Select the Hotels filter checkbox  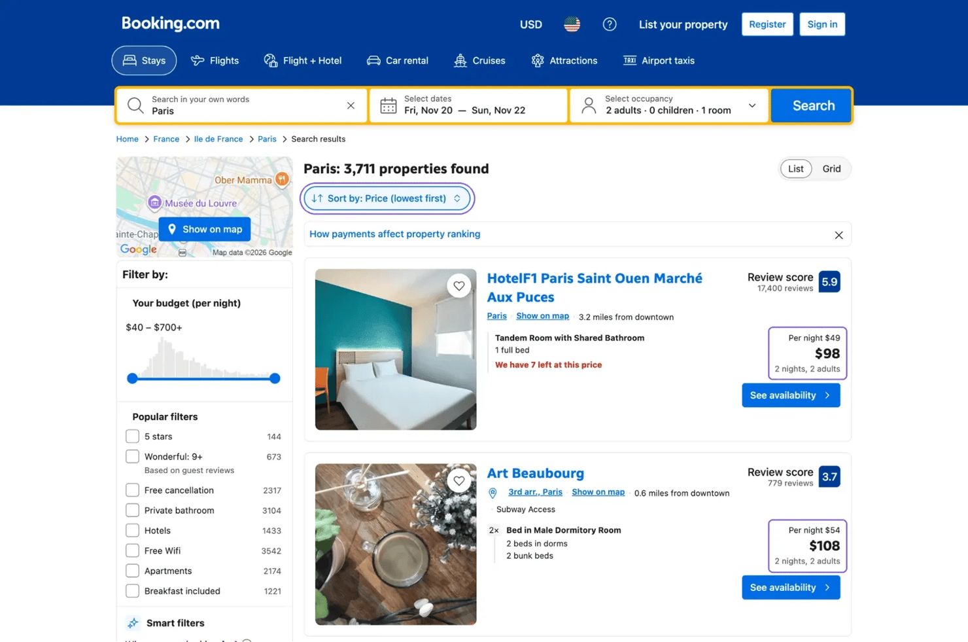(x=132, y=531)
